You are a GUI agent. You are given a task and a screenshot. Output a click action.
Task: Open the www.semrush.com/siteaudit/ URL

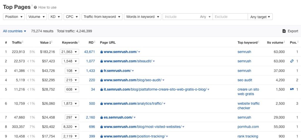pos(128,61)
